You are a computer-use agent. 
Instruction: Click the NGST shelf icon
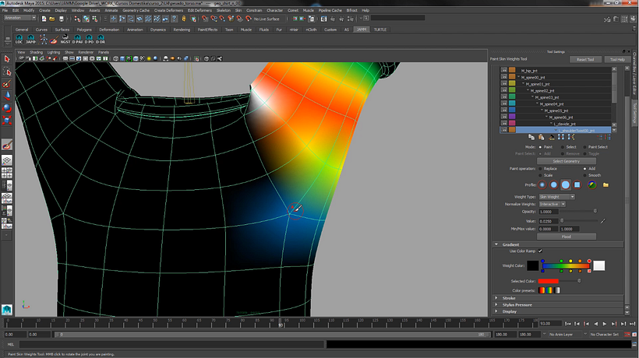click(65, 40)
